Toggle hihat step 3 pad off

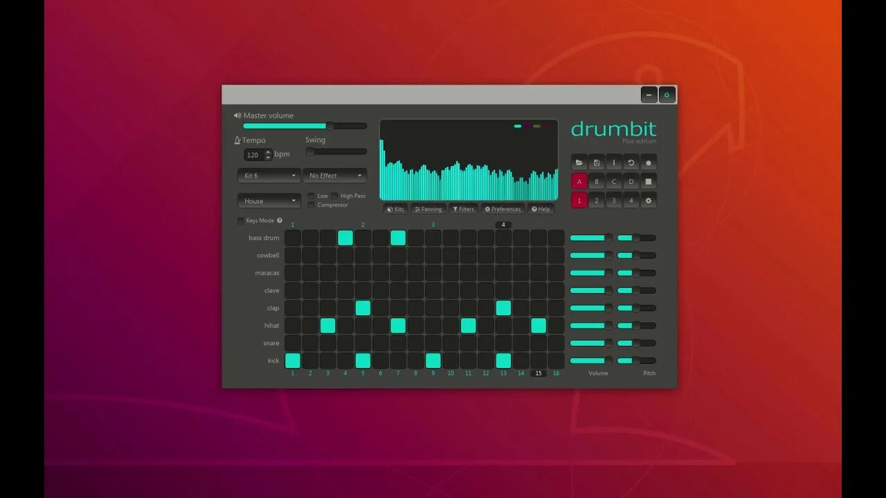pyautogui.click(x=328, y=326)
